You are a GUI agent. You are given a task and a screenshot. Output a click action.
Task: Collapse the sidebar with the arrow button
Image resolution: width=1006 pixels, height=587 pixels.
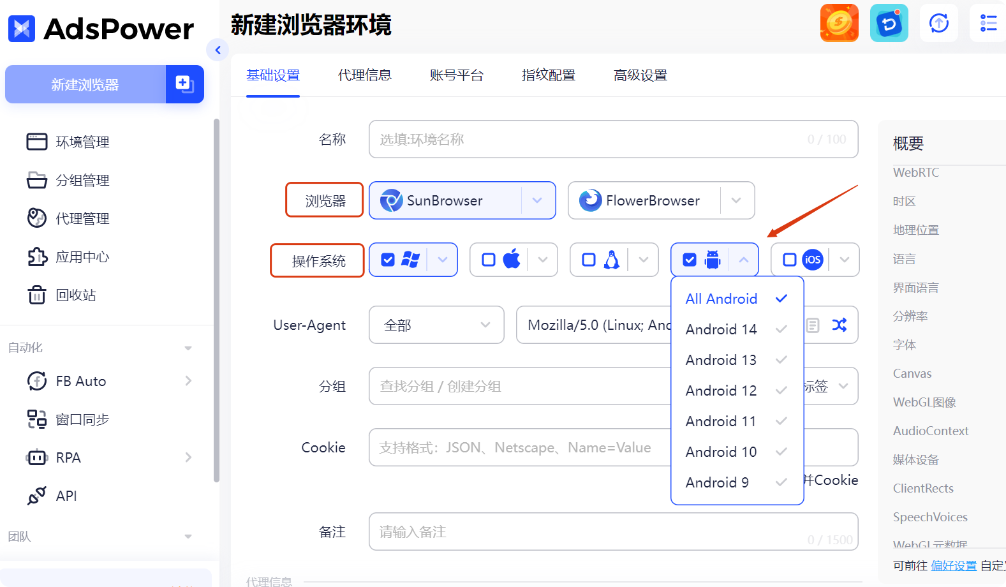click(218, 50)
